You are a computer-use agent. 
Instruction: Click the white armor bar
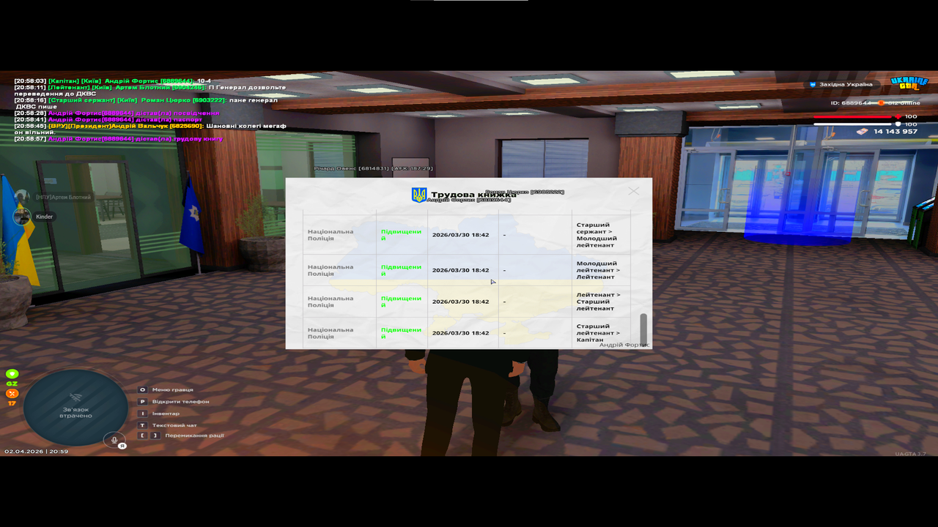click(853, 124)
